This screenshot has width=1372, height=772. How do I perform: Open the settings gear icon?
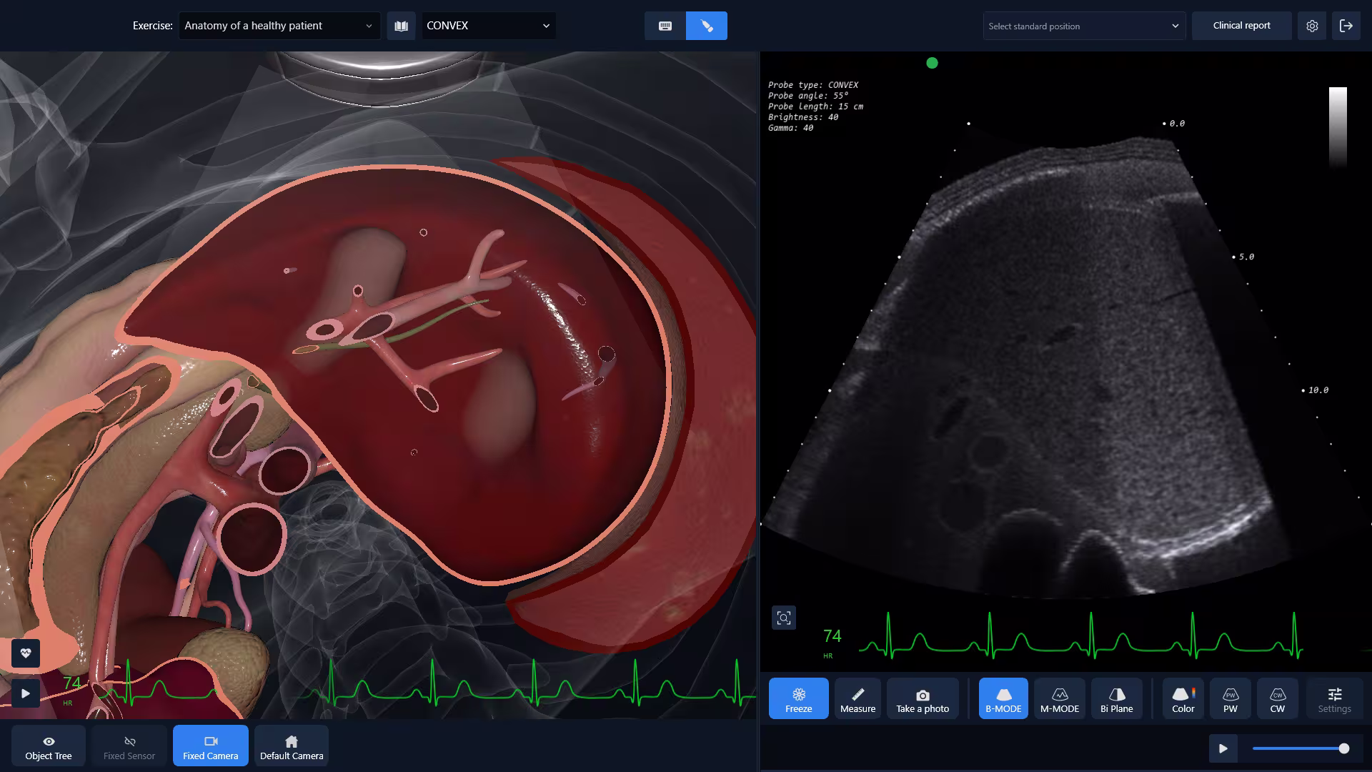1312,26
